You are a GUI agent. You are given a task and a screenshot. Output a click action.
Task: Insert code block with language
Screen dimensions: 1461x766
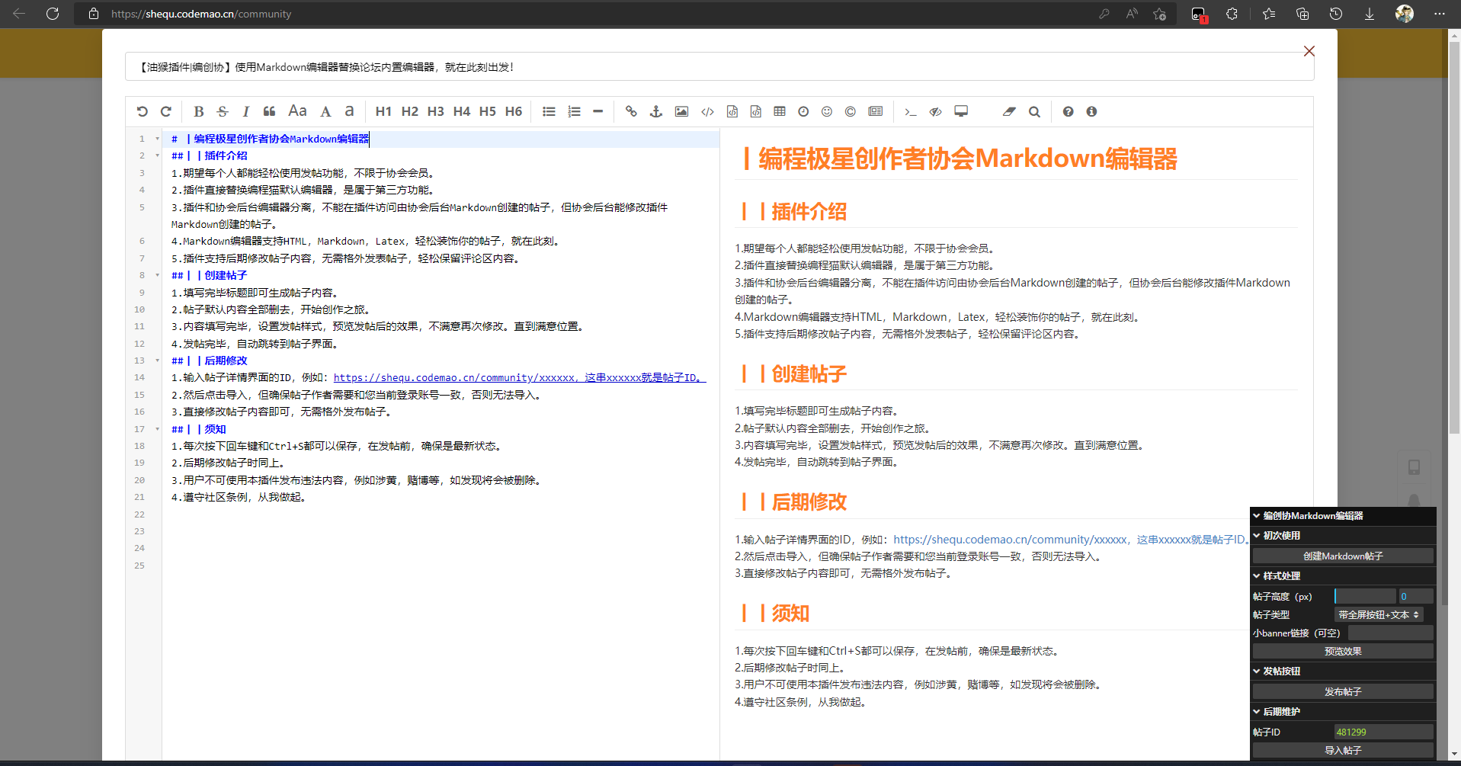point(755,111)
